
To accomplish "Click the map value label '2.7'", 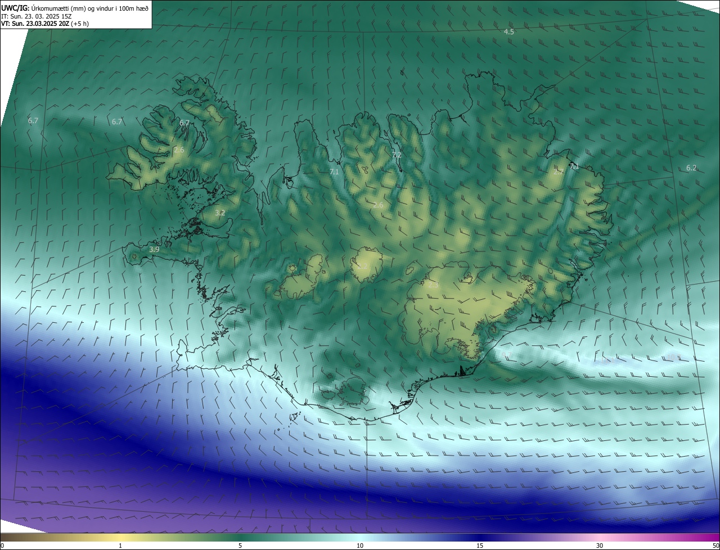I will click(558, 172).
